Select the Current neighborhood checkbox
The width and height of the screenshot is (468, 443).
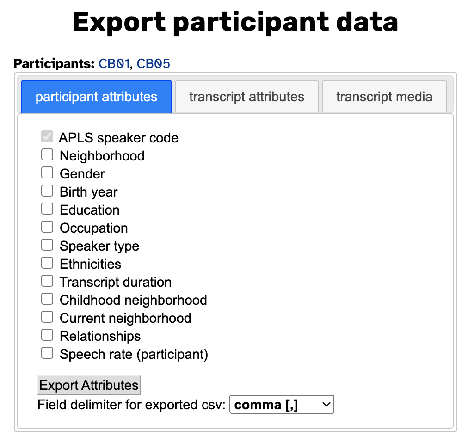(x=47, y=317)
